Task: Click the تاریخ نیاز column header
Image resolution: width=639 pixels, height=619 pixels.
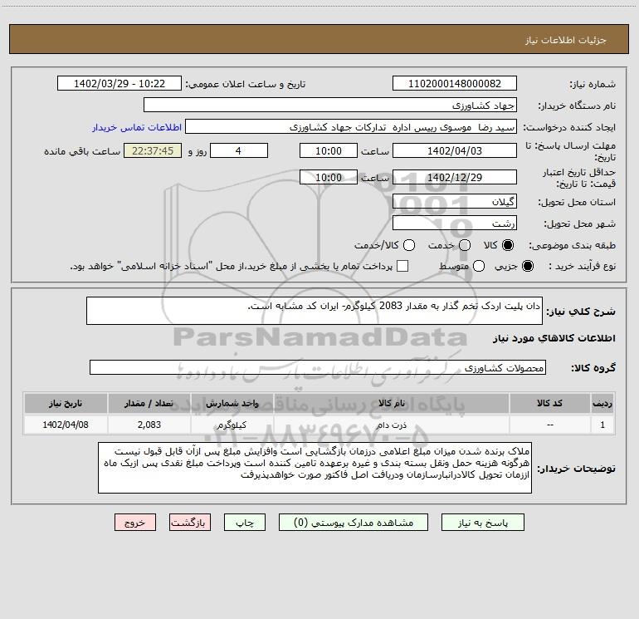Action: tap(66, 404)
